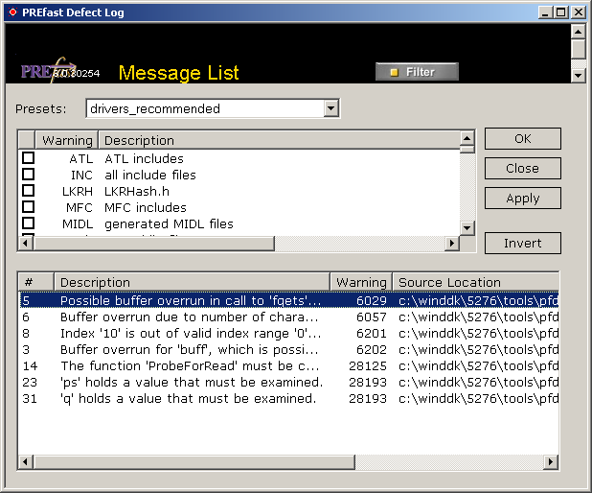
Task: Click the Invert button
Action: 523,243
